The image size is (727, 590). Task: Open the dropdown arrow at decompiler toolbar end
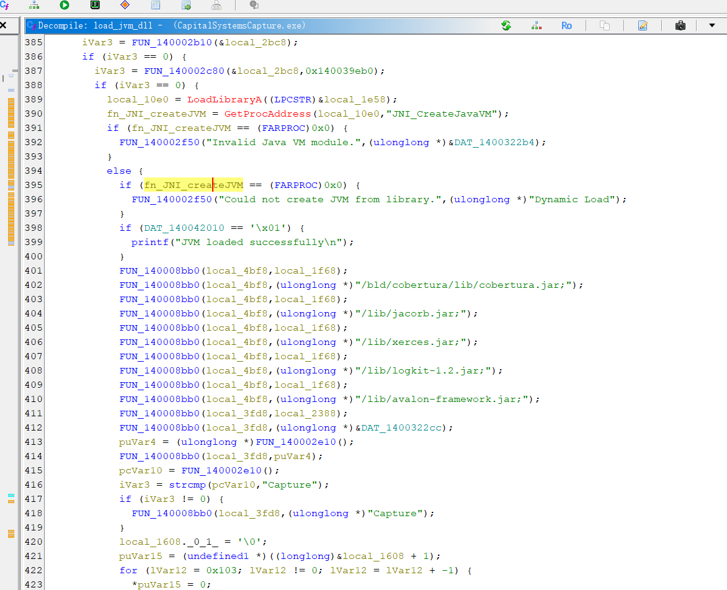712,25
